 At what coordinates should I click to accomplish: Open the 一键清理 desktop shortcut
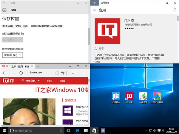(143, 96)
